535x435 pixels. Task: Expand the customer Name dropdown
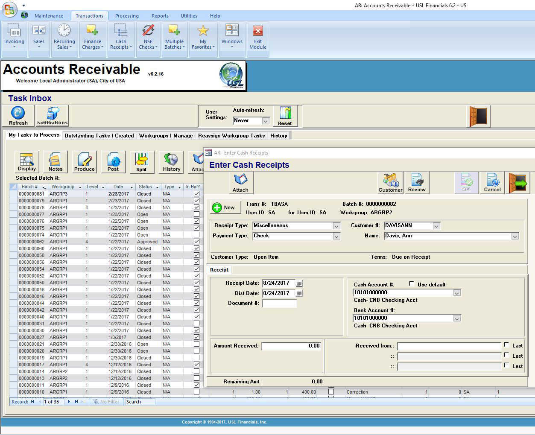(515, 236)
